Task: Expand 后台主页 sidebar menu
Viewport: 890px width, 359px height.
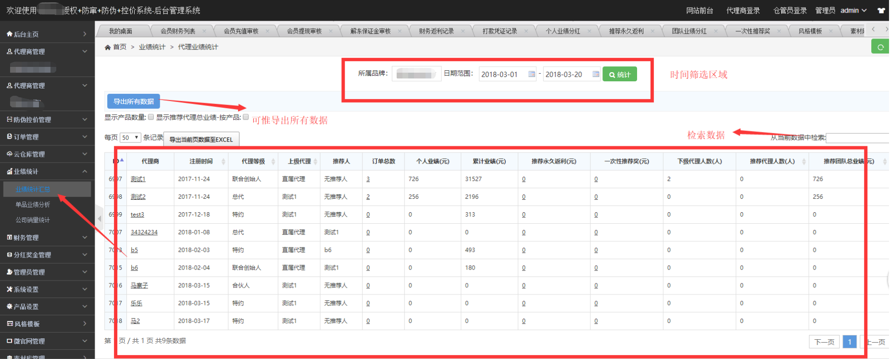Action: coord(47,34)
